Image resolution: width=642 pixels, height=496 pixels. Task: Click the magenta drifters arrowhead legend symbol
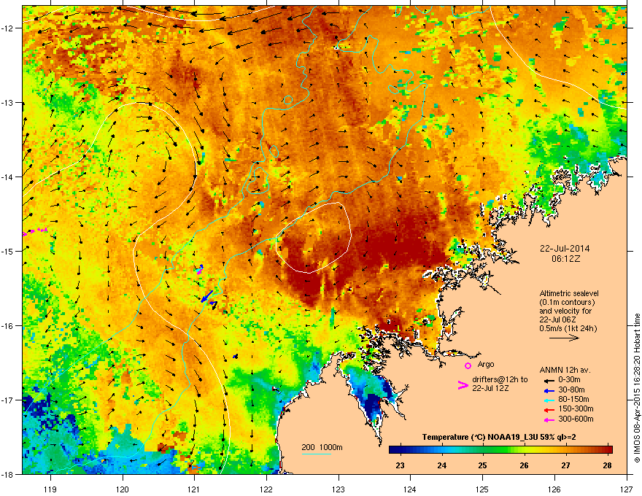(463, 385)
